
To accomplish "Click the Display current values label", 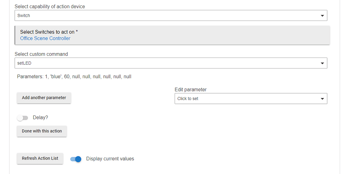I will click(110, 159).
